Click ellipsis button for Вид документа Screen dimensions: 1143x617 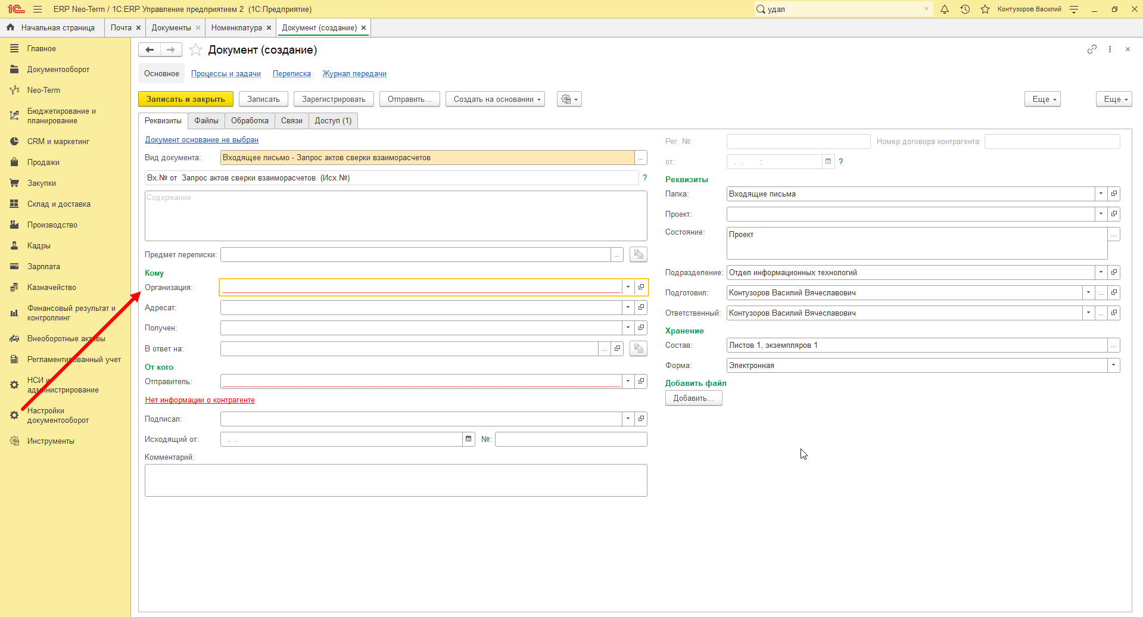coord(641,158)
